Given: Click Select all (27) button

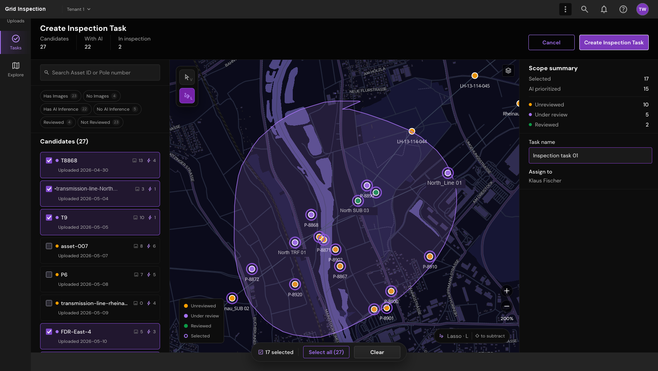Looking at the screenshot, I should pos(326,352).
